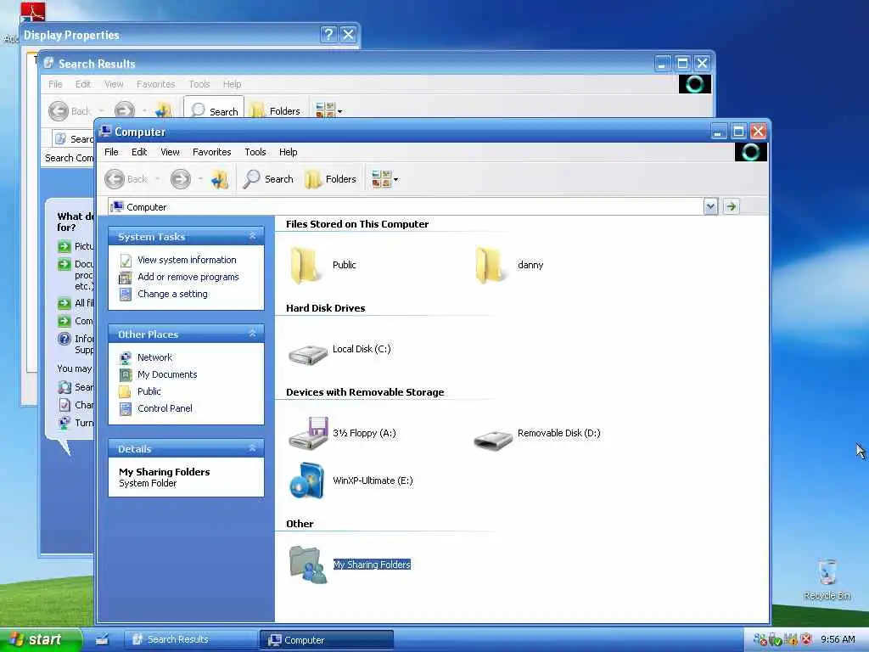Open Views button in Computer window toolbar
The image size is (869, 652).
[381, 179]
